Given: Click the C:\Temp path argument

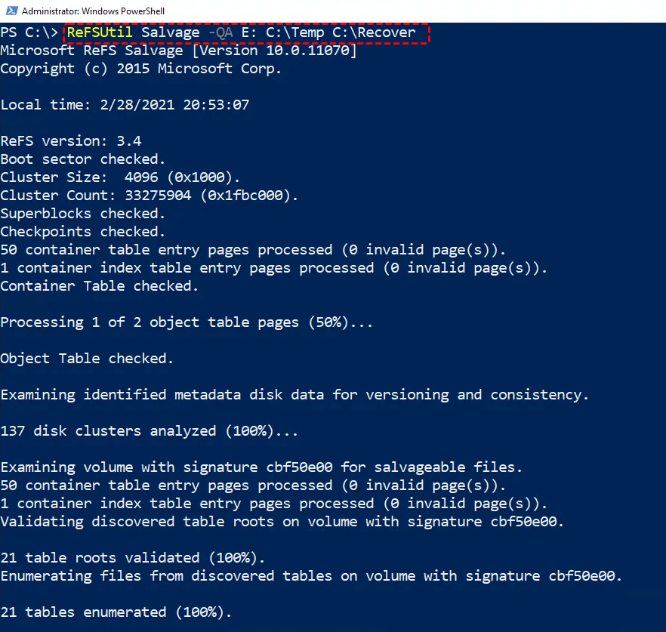Looking at the screenshot, I should [x=295, y=32].
